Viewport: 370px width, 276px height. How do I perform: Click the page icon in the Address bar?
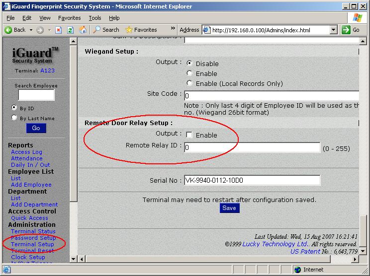coord(207,30)
